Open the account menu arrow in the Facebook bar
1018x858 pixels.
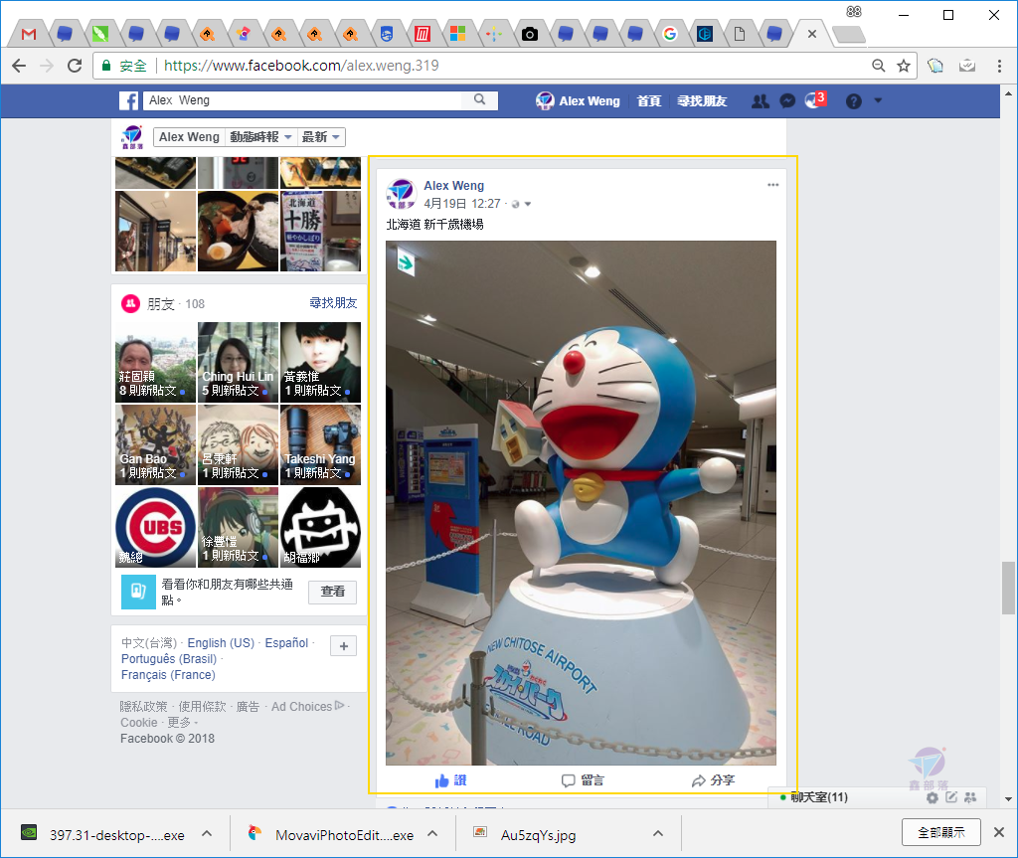tap(878, 100)
